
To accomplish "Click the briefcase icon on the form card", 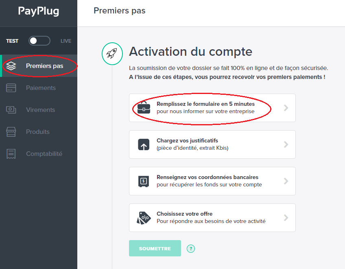I will click(144, 108).
